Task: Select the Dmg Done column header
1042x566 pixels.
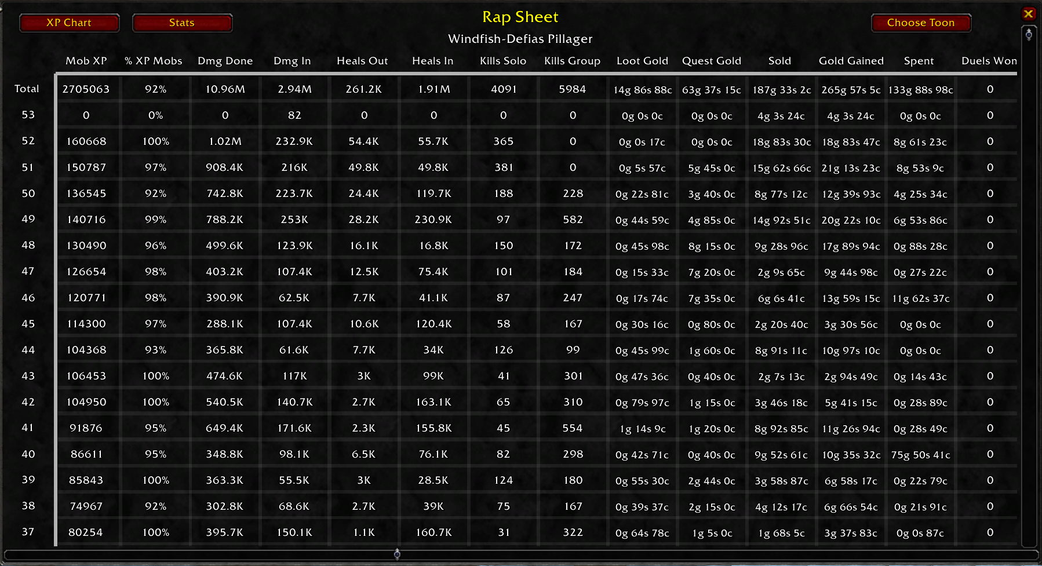Action: 225,61
